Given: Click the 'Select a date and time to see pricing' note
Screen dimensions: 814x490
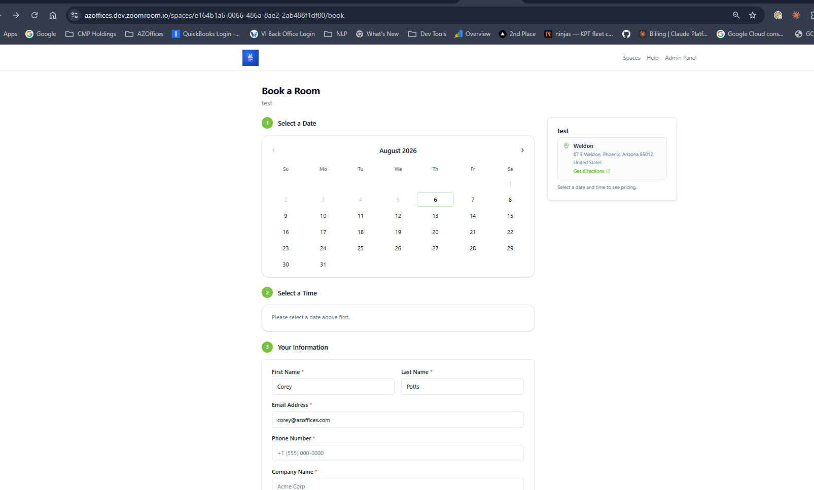Looking at the screenshot, I should point(597,187).
